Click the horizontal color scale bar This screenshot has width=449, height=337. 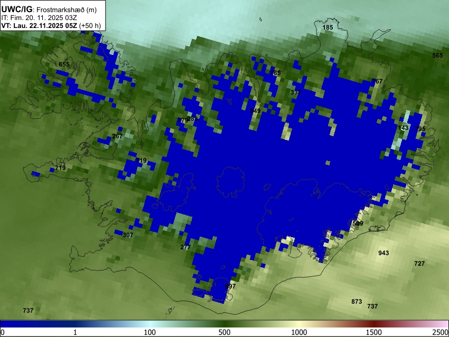224,324
